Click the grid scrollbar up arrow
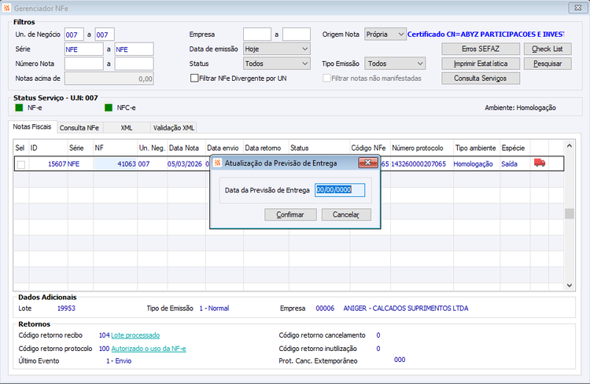This screenshot has width=590, height=384. coord(570,146)
